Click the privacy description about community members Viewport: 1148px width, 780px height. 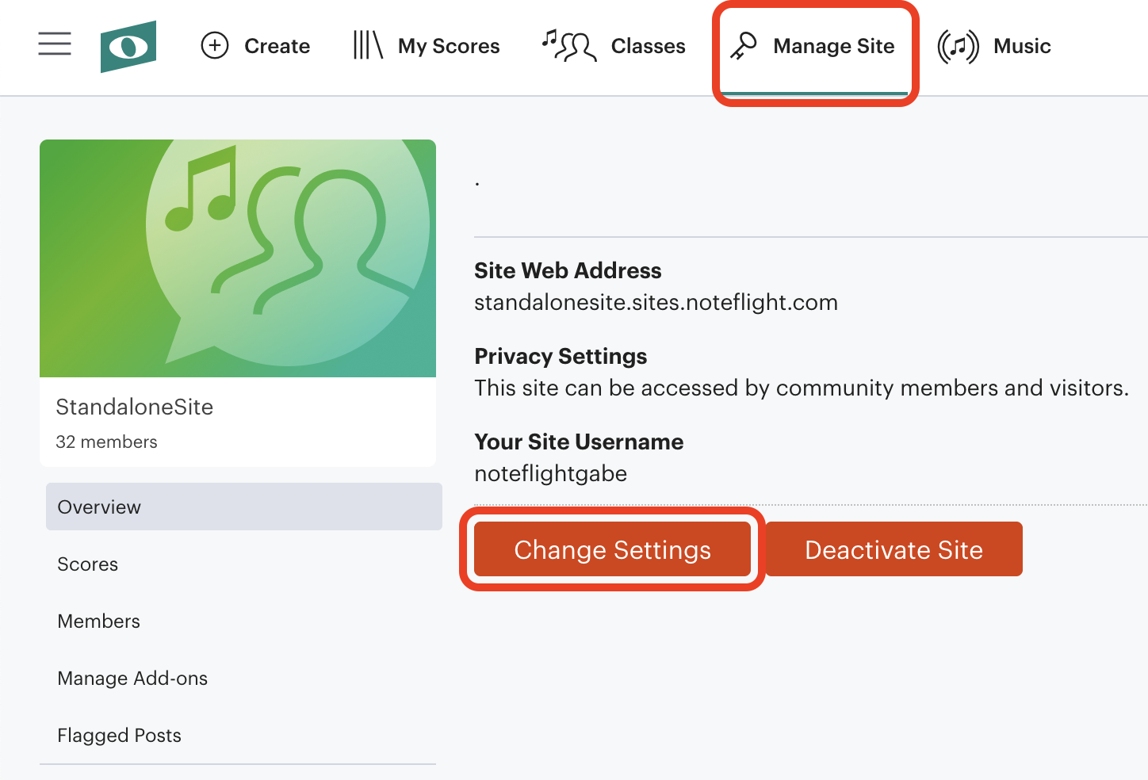[802, 388]
